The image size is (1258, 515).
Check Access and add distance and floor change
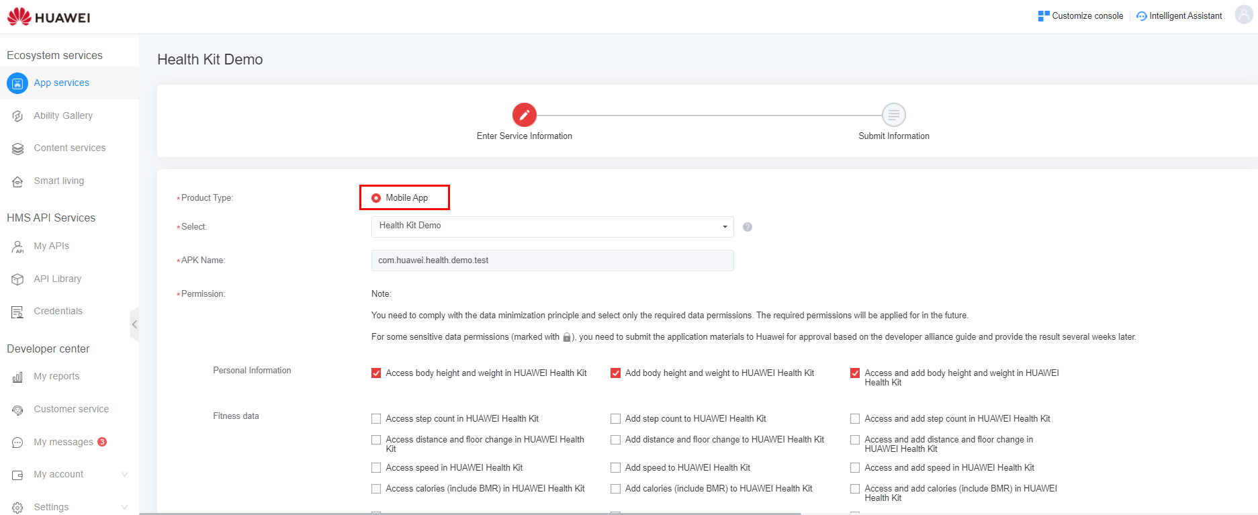coord(855,440)
